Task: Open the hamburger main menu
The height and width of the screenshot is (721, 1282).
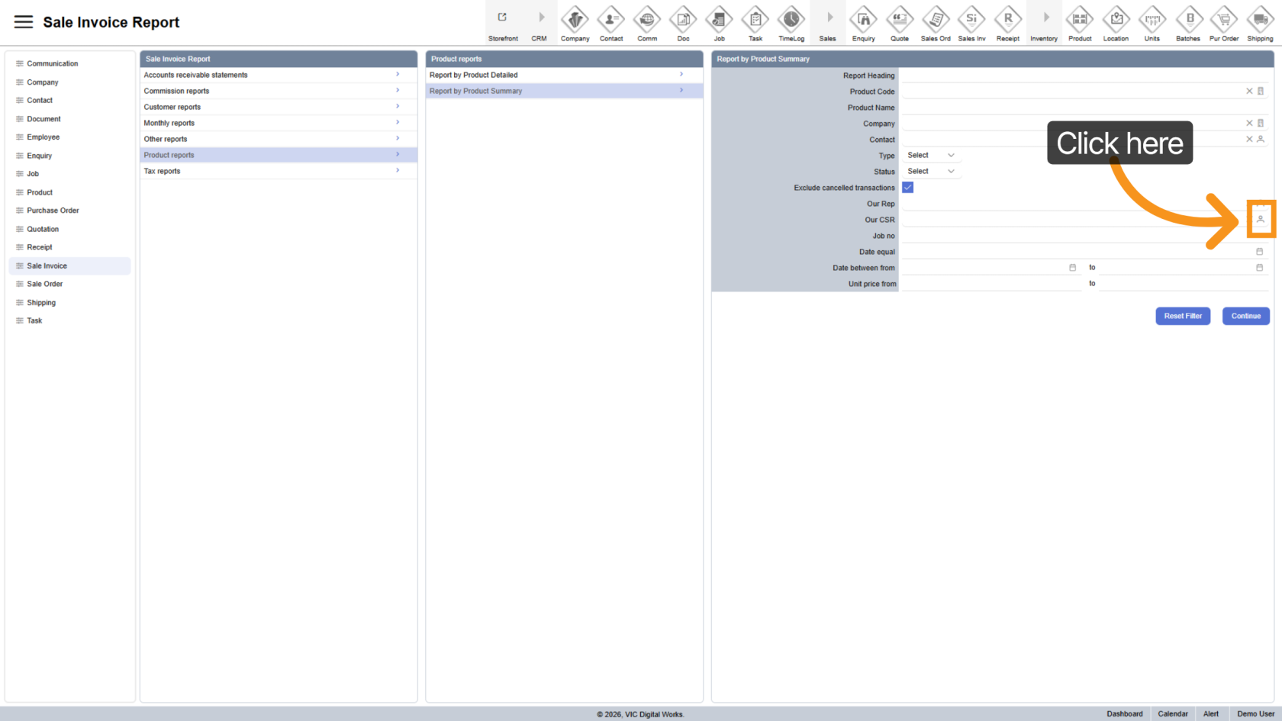Action: click(x=24, y=22)
